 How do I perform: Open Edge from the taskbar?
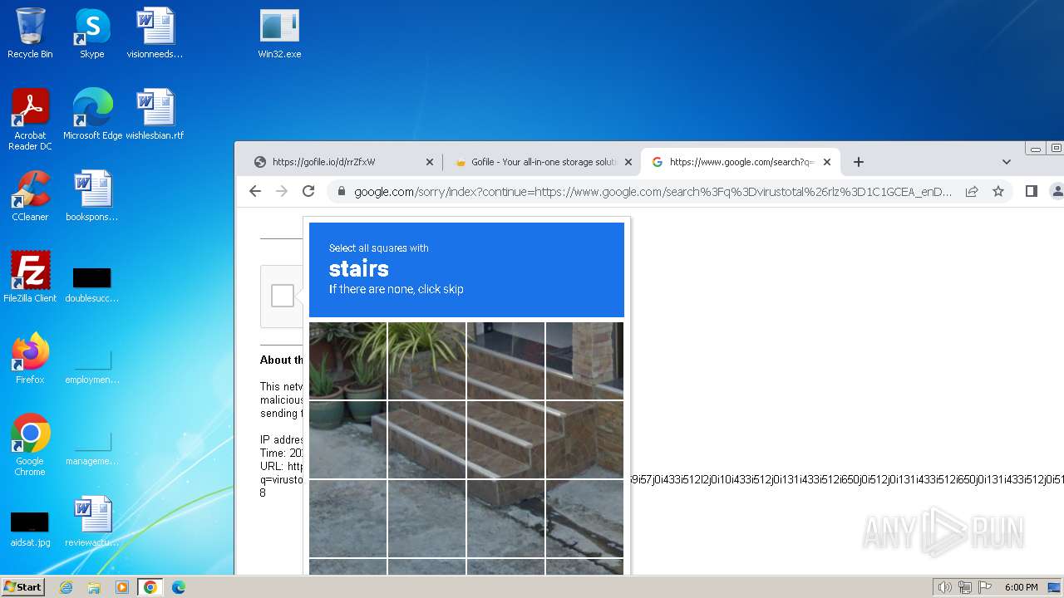pyautogui.click(x=178, y=587)
